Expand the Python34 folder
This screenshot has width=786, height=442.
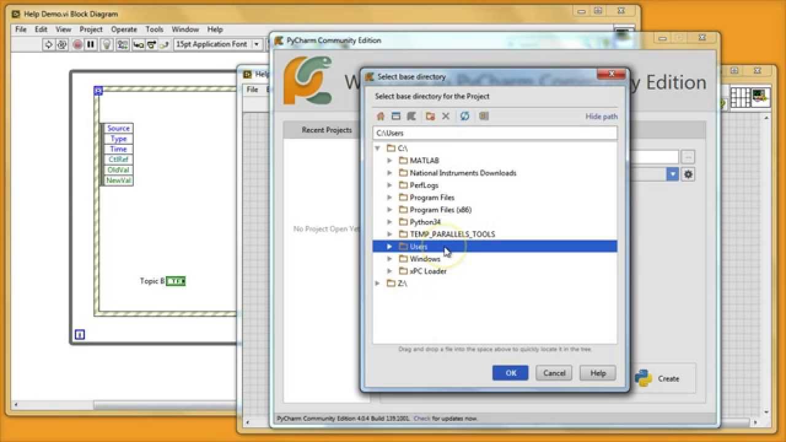[x=389, y=222]
